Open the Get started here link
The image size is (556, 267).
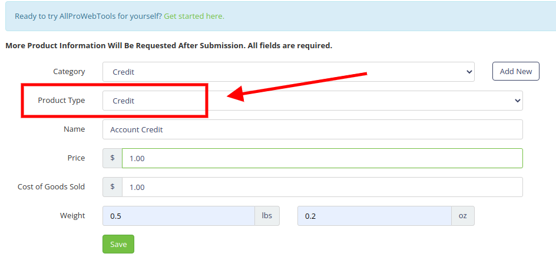[x=194, y=16]
